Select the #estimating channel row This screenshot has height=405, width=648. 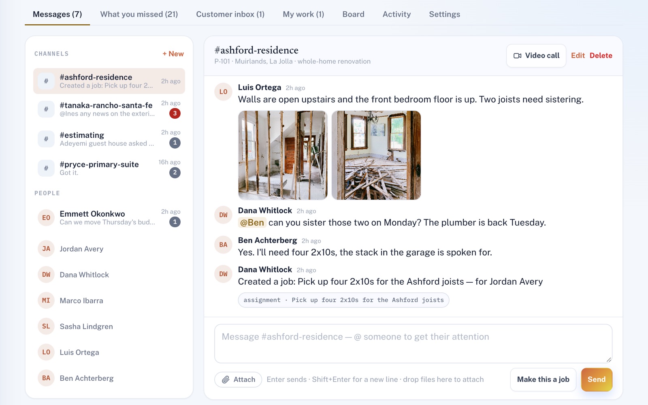[109, 139]
